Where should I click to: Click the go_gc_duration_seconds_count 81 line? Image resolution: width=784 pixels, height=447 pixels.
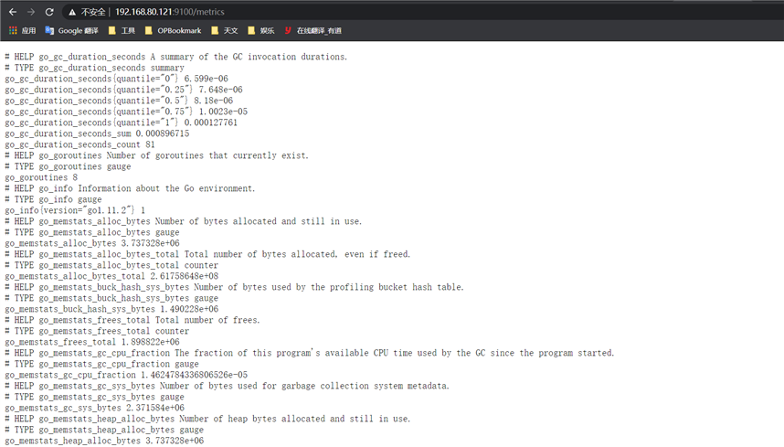tap(80, 145)
